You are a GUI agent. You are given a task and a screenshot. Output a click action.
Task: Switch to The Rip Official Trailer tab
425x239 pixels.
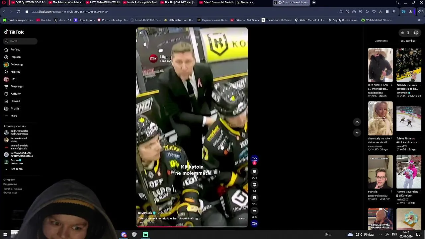pos(178,2)
